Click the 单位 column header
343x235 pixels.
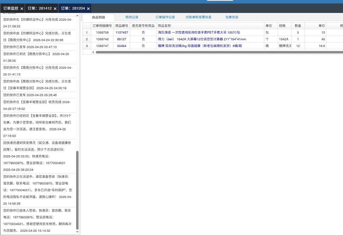(x=271, y=26)
